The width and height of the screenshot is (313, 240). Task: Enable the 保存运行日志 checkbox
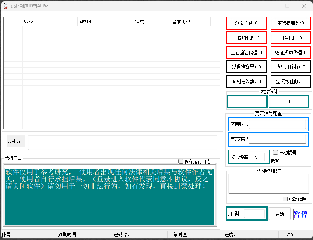pyautogui.click(x=181, y=161)
